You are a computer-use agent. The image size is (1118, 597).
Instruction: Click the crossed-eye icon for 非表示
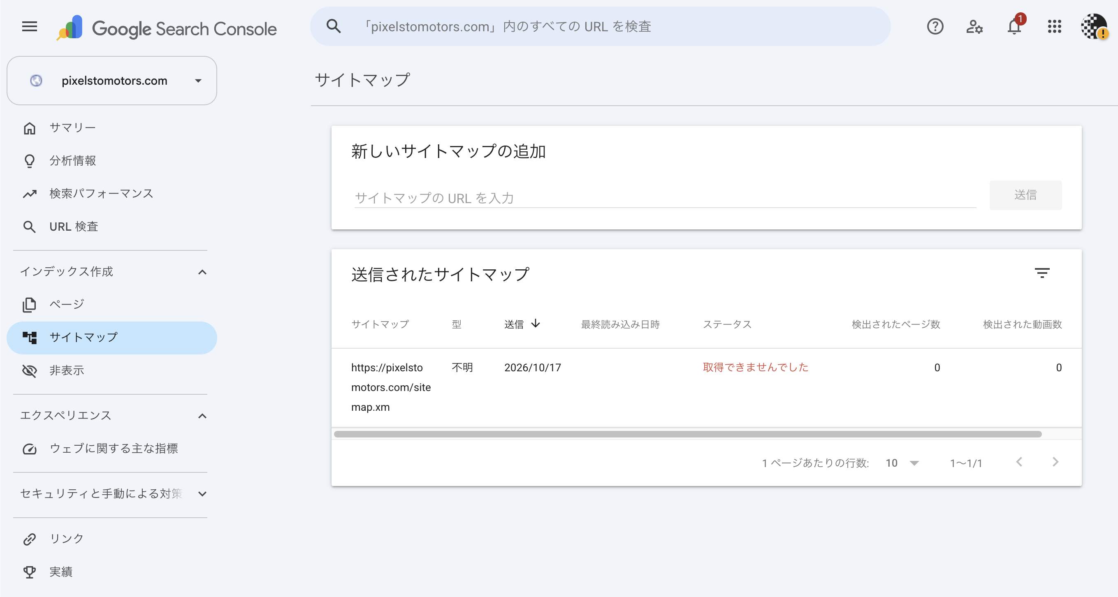tap(30, 371)
